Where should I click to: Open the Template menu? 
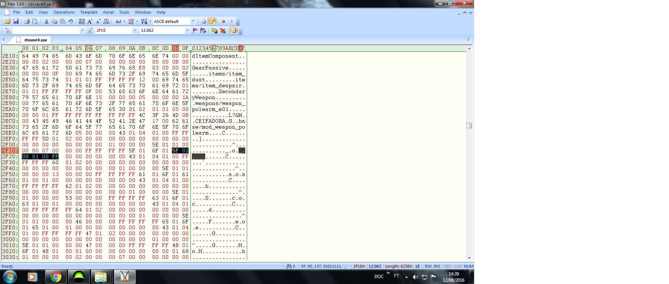pyautogui.click(x=89, y=12)
